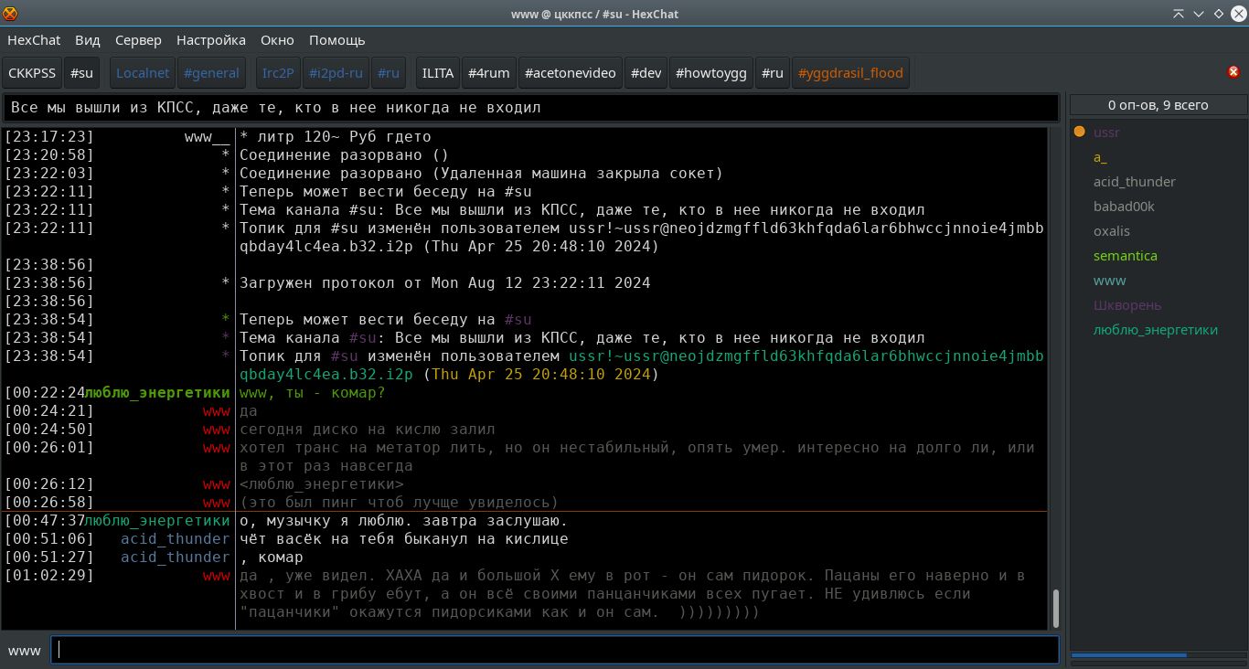
Task: Click the www nickname button beside input
Action: click(25, 651)
